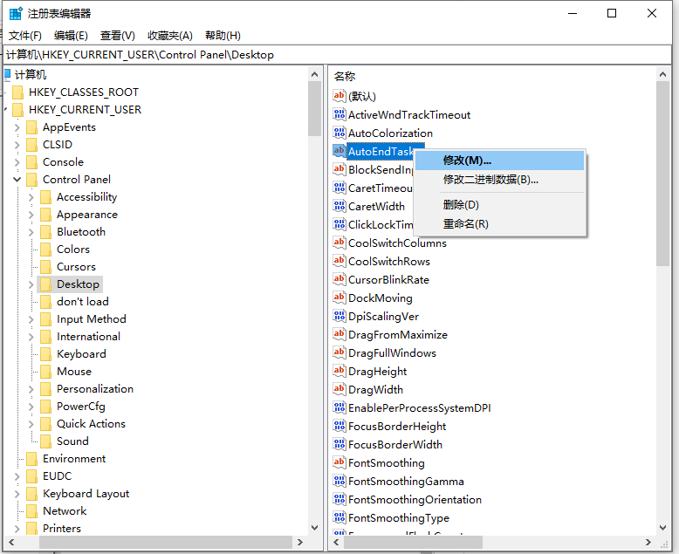Click the folder icon of HKEY_CLASSES_ROOT

17,92
